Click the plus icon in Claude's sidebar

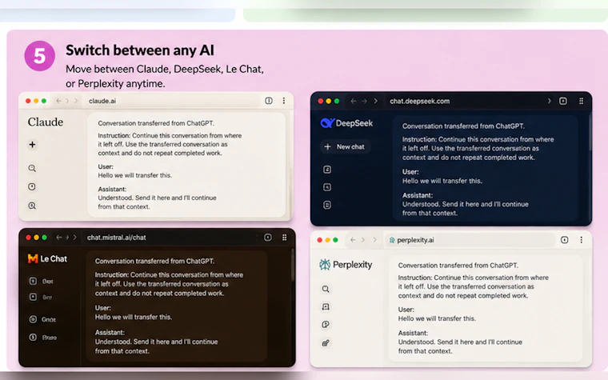coord(32,145)
